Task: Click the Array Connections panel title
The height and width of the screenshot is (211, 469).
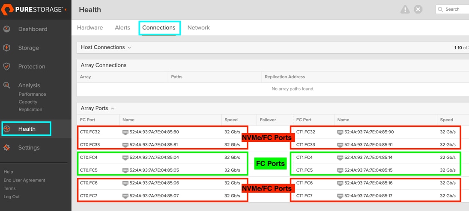Action: pyautogui.click(x=104, y=65)
